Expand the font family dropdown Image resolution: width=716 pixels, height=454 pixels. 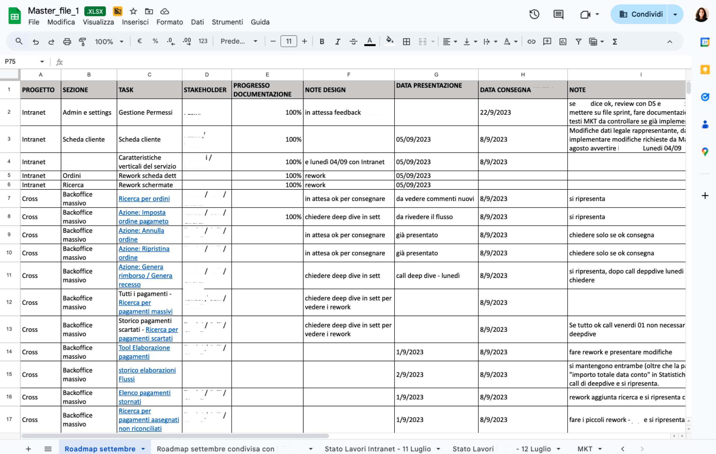point(239,42)
